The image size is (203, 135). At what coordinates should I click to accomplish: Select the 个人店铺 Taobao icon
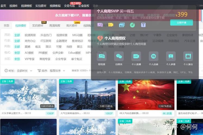point(154,56)
